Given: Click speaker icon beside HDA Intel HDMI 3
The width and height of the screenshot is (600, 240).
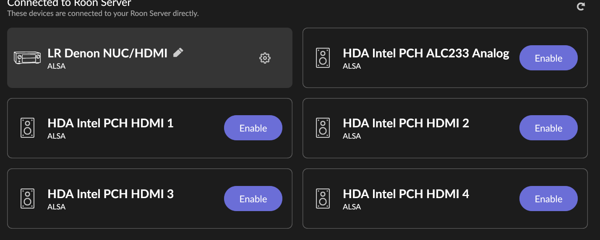Looking at the screenshot, I should click(x=27, y=199).
